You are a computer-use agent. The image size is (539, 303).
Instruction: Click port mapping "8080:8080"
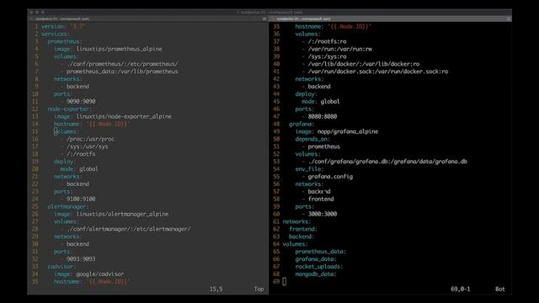click(x=323, y=117)
